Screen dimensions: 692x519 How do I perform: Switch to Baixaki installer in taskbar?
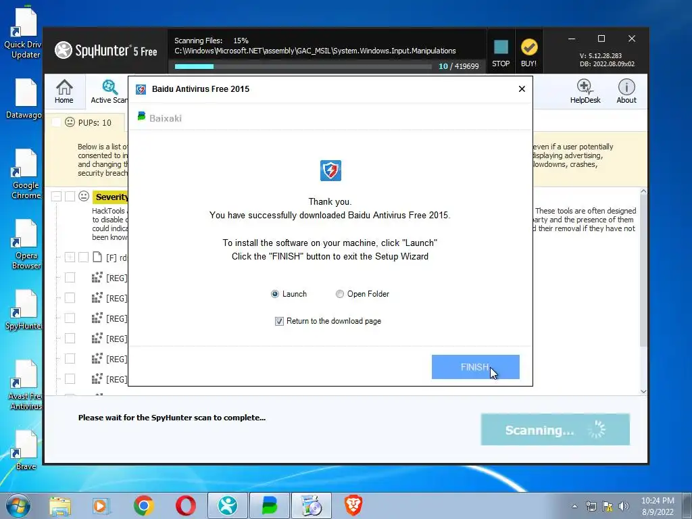pyautogui.click(x=270, y=505)
